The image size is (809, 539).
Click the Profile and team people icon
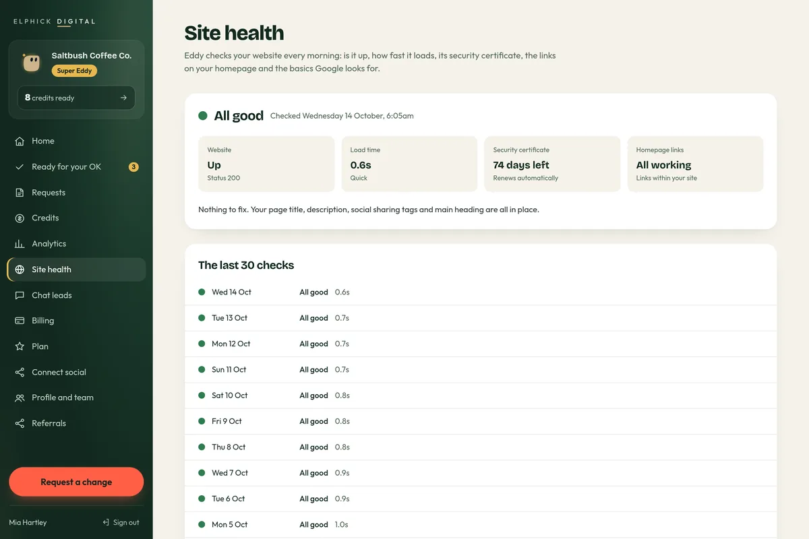(x=20, y=398)
